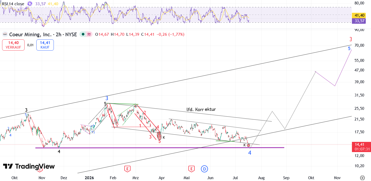The image size is (371, 181).
Task: Click the 80,00 RSI axis level
Action: (x=360, y=3)
